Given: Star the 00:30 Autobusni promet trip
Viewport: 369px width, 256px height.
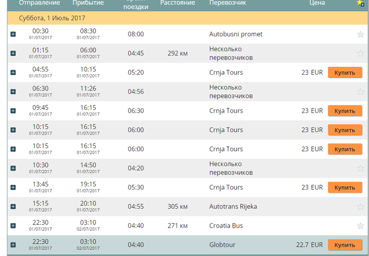Looking at the screenshot, I should coord(360,34).
